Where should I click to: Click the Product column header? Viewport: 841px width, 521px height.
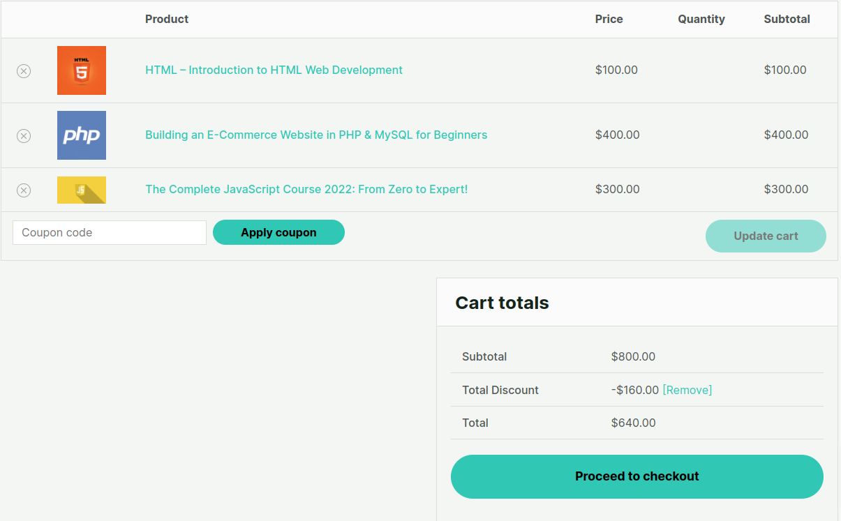[x=167, y=19]
